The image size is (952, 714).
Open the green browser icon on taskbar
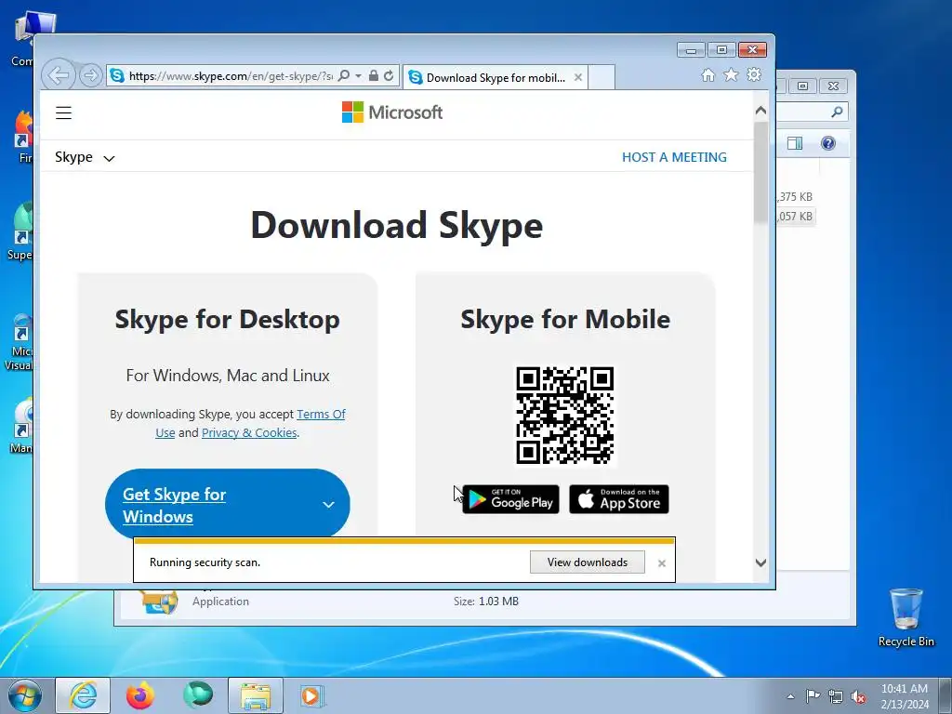pyautogui.click(x=198, y=695)
